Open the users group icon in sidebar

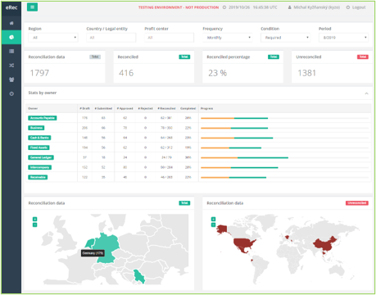[x=11, y=79]
